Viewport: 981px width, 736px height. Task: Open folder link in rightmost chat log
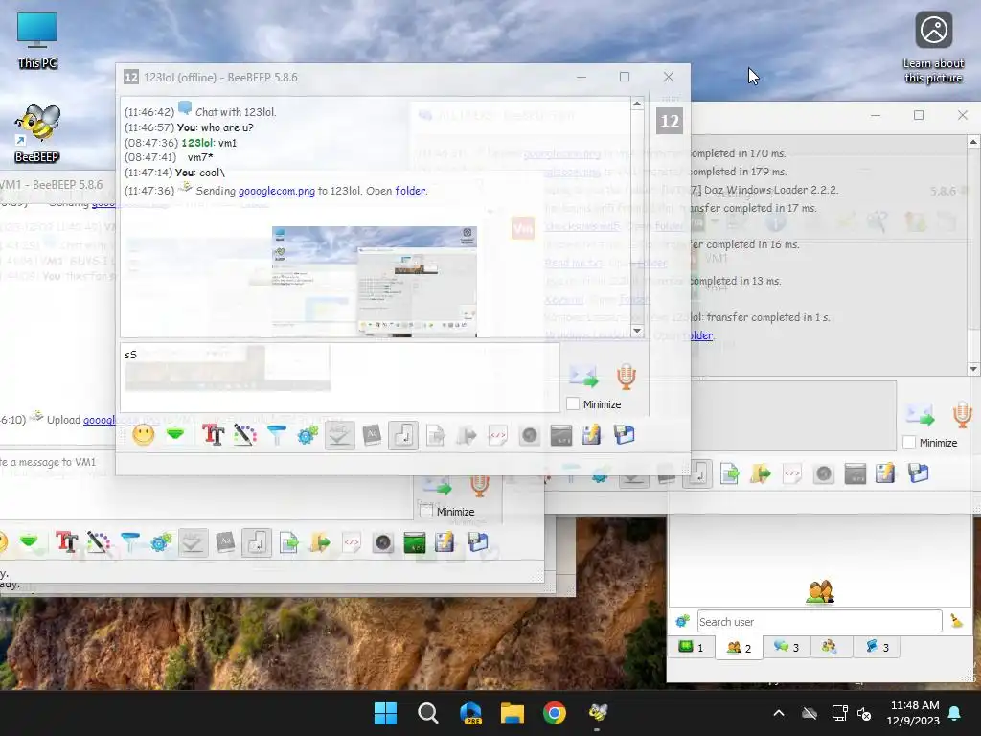point(698,335)
